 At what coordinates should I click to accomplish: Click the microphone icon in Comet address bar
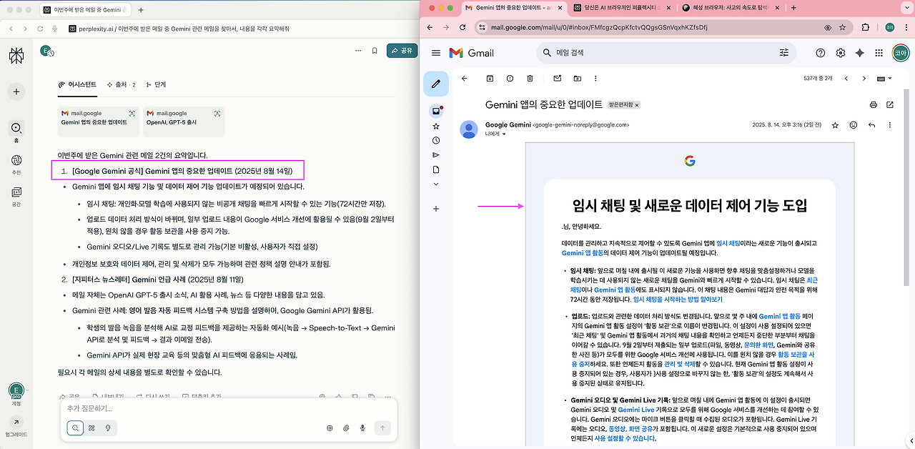pyautogui.click(x=55, y=29)
